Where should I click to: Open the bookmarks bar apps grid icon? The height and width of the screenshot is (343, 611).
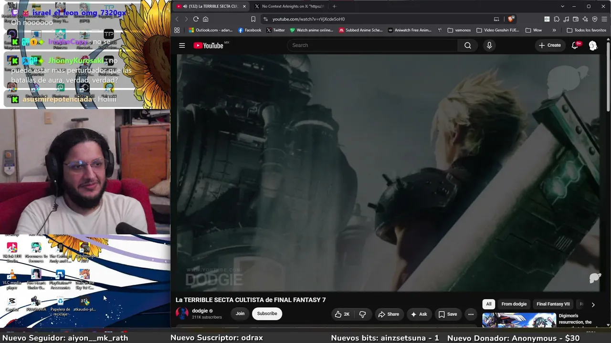coord(177,30)
